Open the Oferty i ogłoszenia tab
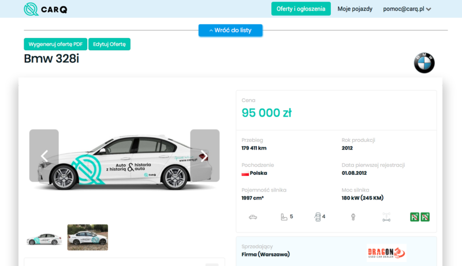The image size is (462, 266). (x=301, y=9)
